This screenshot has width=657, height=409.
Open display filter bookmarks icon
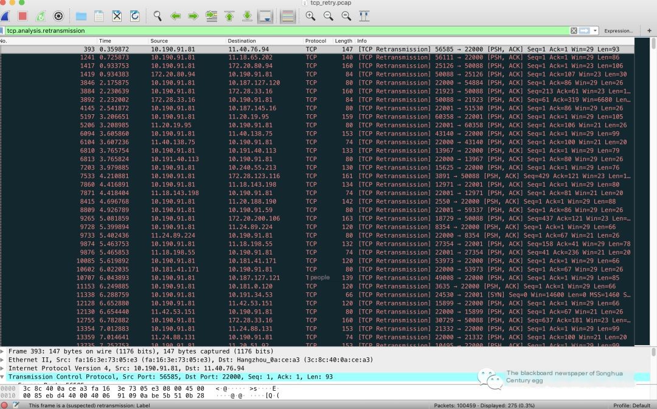point(2,30)
